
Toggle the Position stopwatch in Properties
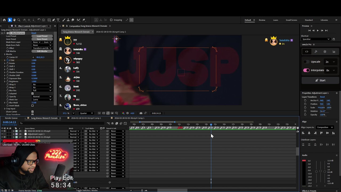[305, 104]
